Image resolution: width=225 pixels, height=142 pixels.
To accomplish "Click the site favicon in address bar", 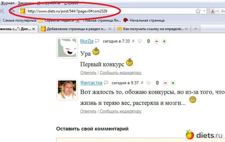I will tap(22, 11).
